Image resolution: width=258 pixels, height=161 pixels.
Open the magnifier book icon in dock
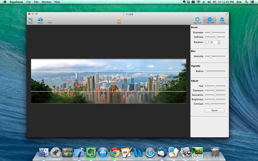(174, 152)
